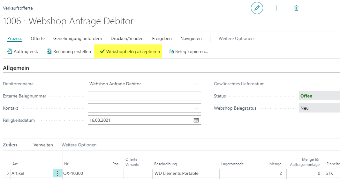340x179 pixels.
Task: Click the Lagerortcode column header
Action: (x=232, y=164)
